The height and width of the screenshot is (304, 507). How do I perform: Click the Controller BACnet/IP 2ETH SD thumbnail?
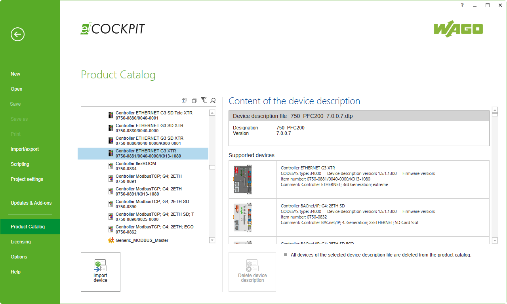tap(242, 217)
